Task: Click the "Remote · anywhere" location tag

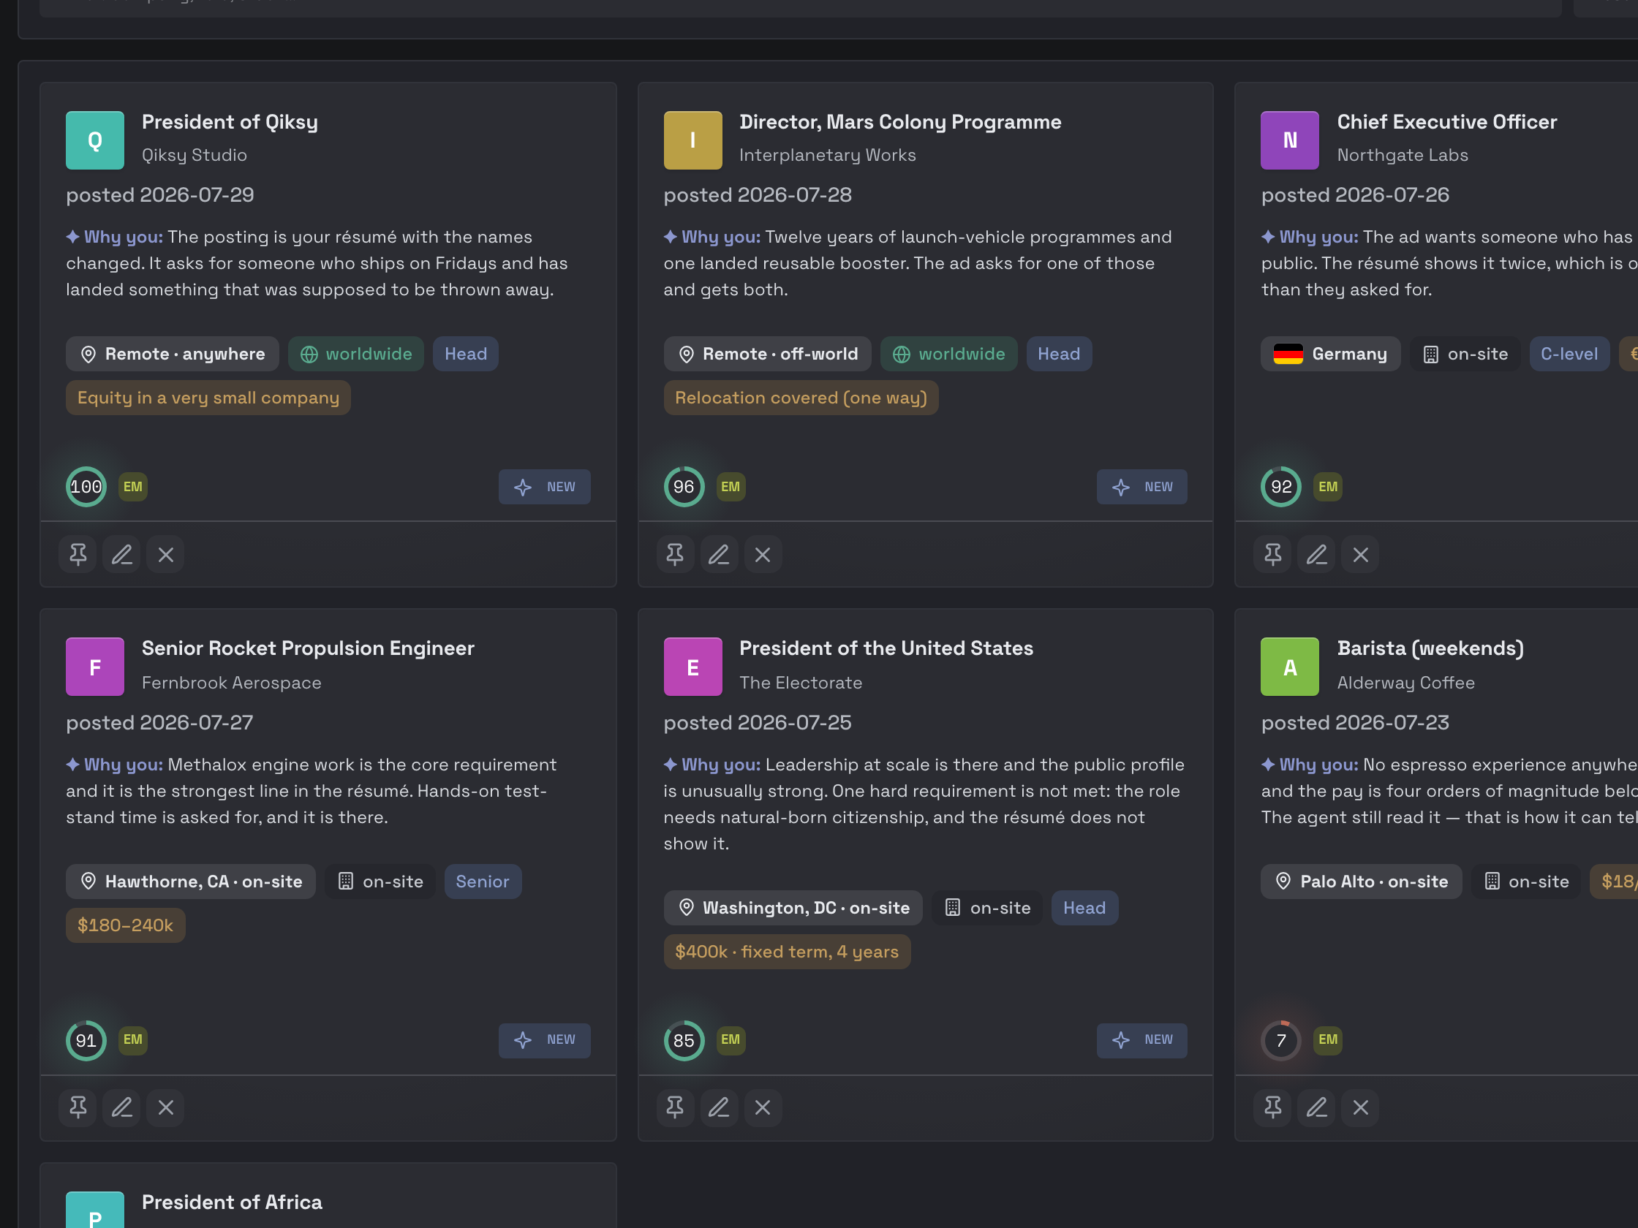Action: click(x=173, y=354)
